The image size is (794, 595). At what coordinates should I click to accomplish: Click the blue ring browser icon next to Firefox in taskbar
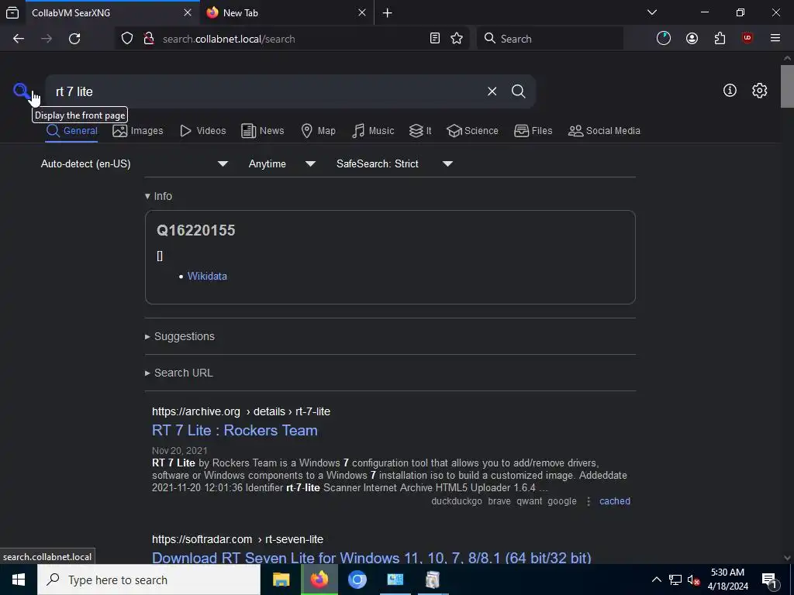357,580
